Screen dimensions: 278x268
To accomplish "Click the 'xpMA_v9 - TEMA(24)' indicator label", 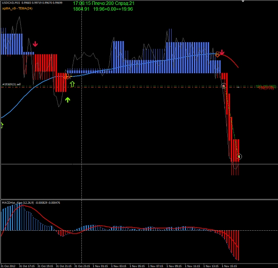I will click(x=17, y=8).
